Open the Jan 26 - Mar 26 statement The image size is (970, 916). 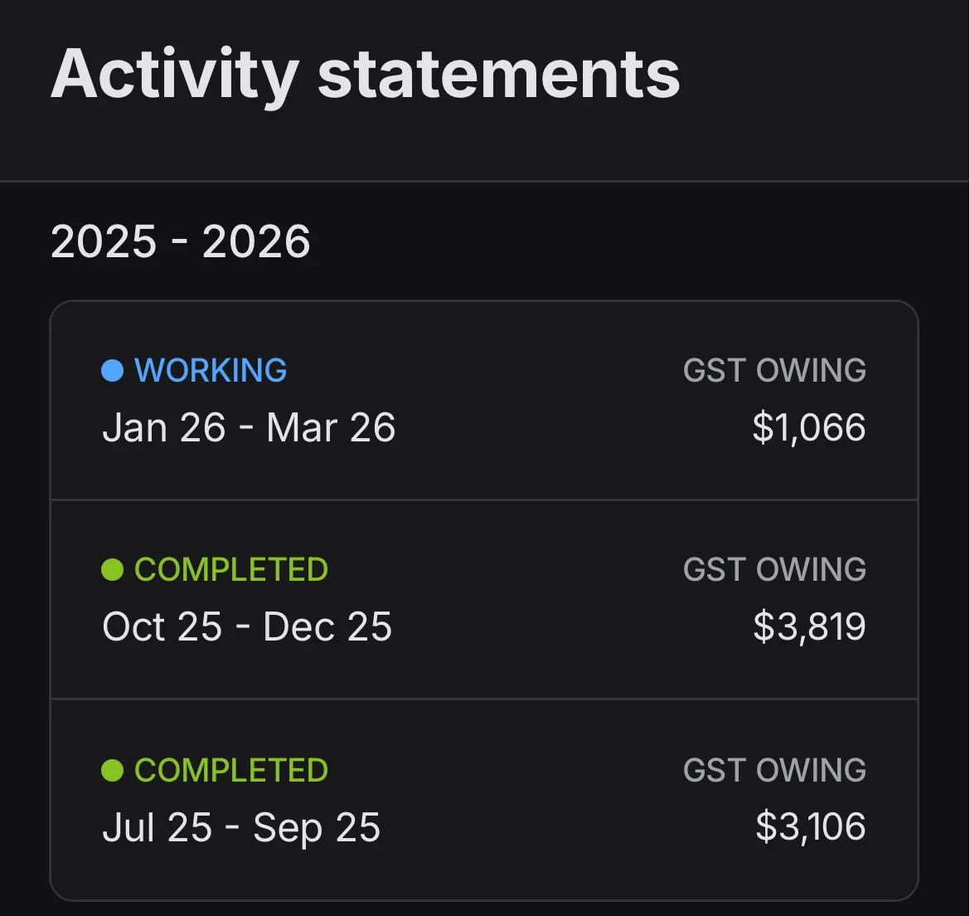(249, 428)
